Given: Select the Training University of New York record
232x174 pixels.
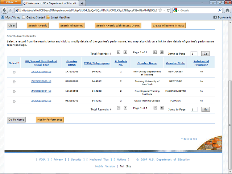Looking at the screenshot, I should point(14,82).
